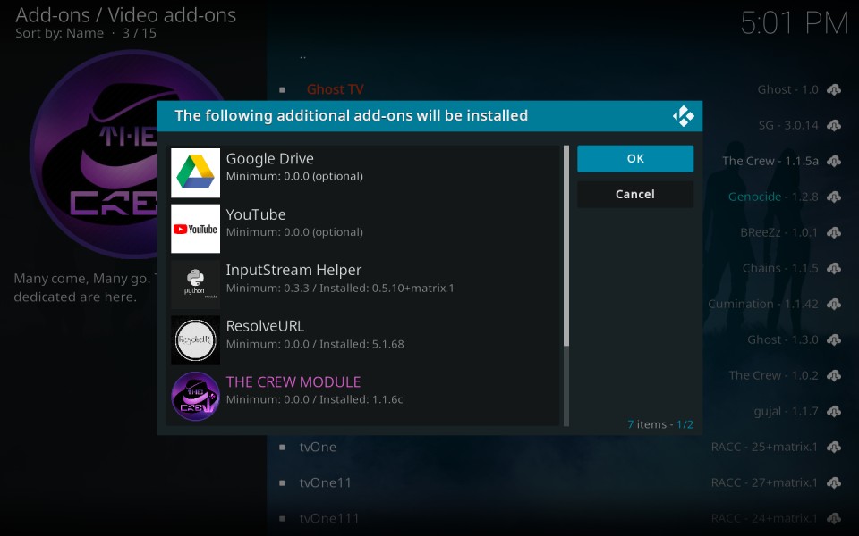Click 'RACC - 25+matrix.1' label in background
The height and width of the screenshot is (536, 859).
[x=764, y=447]
